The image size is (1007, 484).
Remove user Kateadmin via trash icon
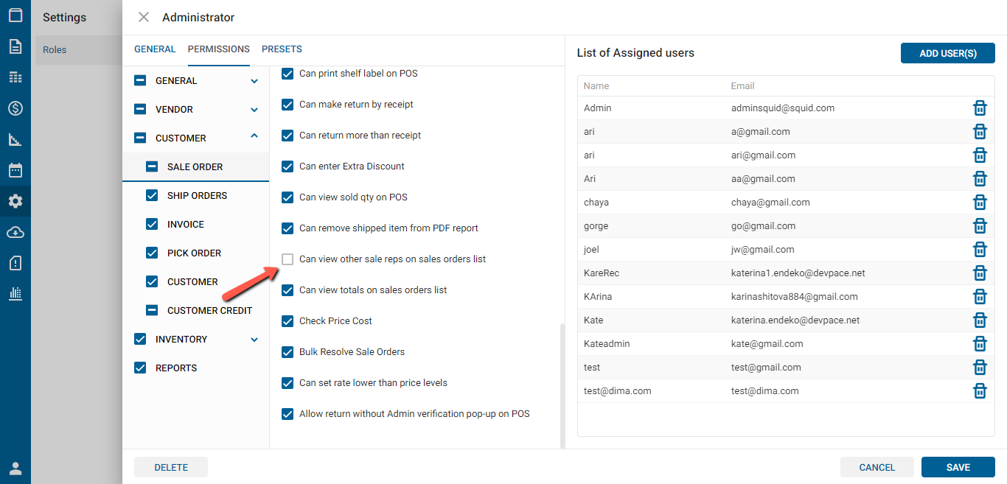point(980,344)
